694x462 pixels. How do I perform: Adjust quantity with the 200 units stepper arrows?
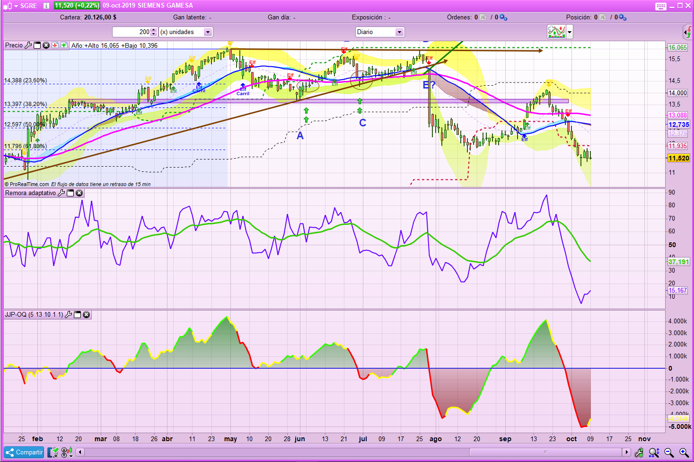pyautogui.click(x=153, y=32)
